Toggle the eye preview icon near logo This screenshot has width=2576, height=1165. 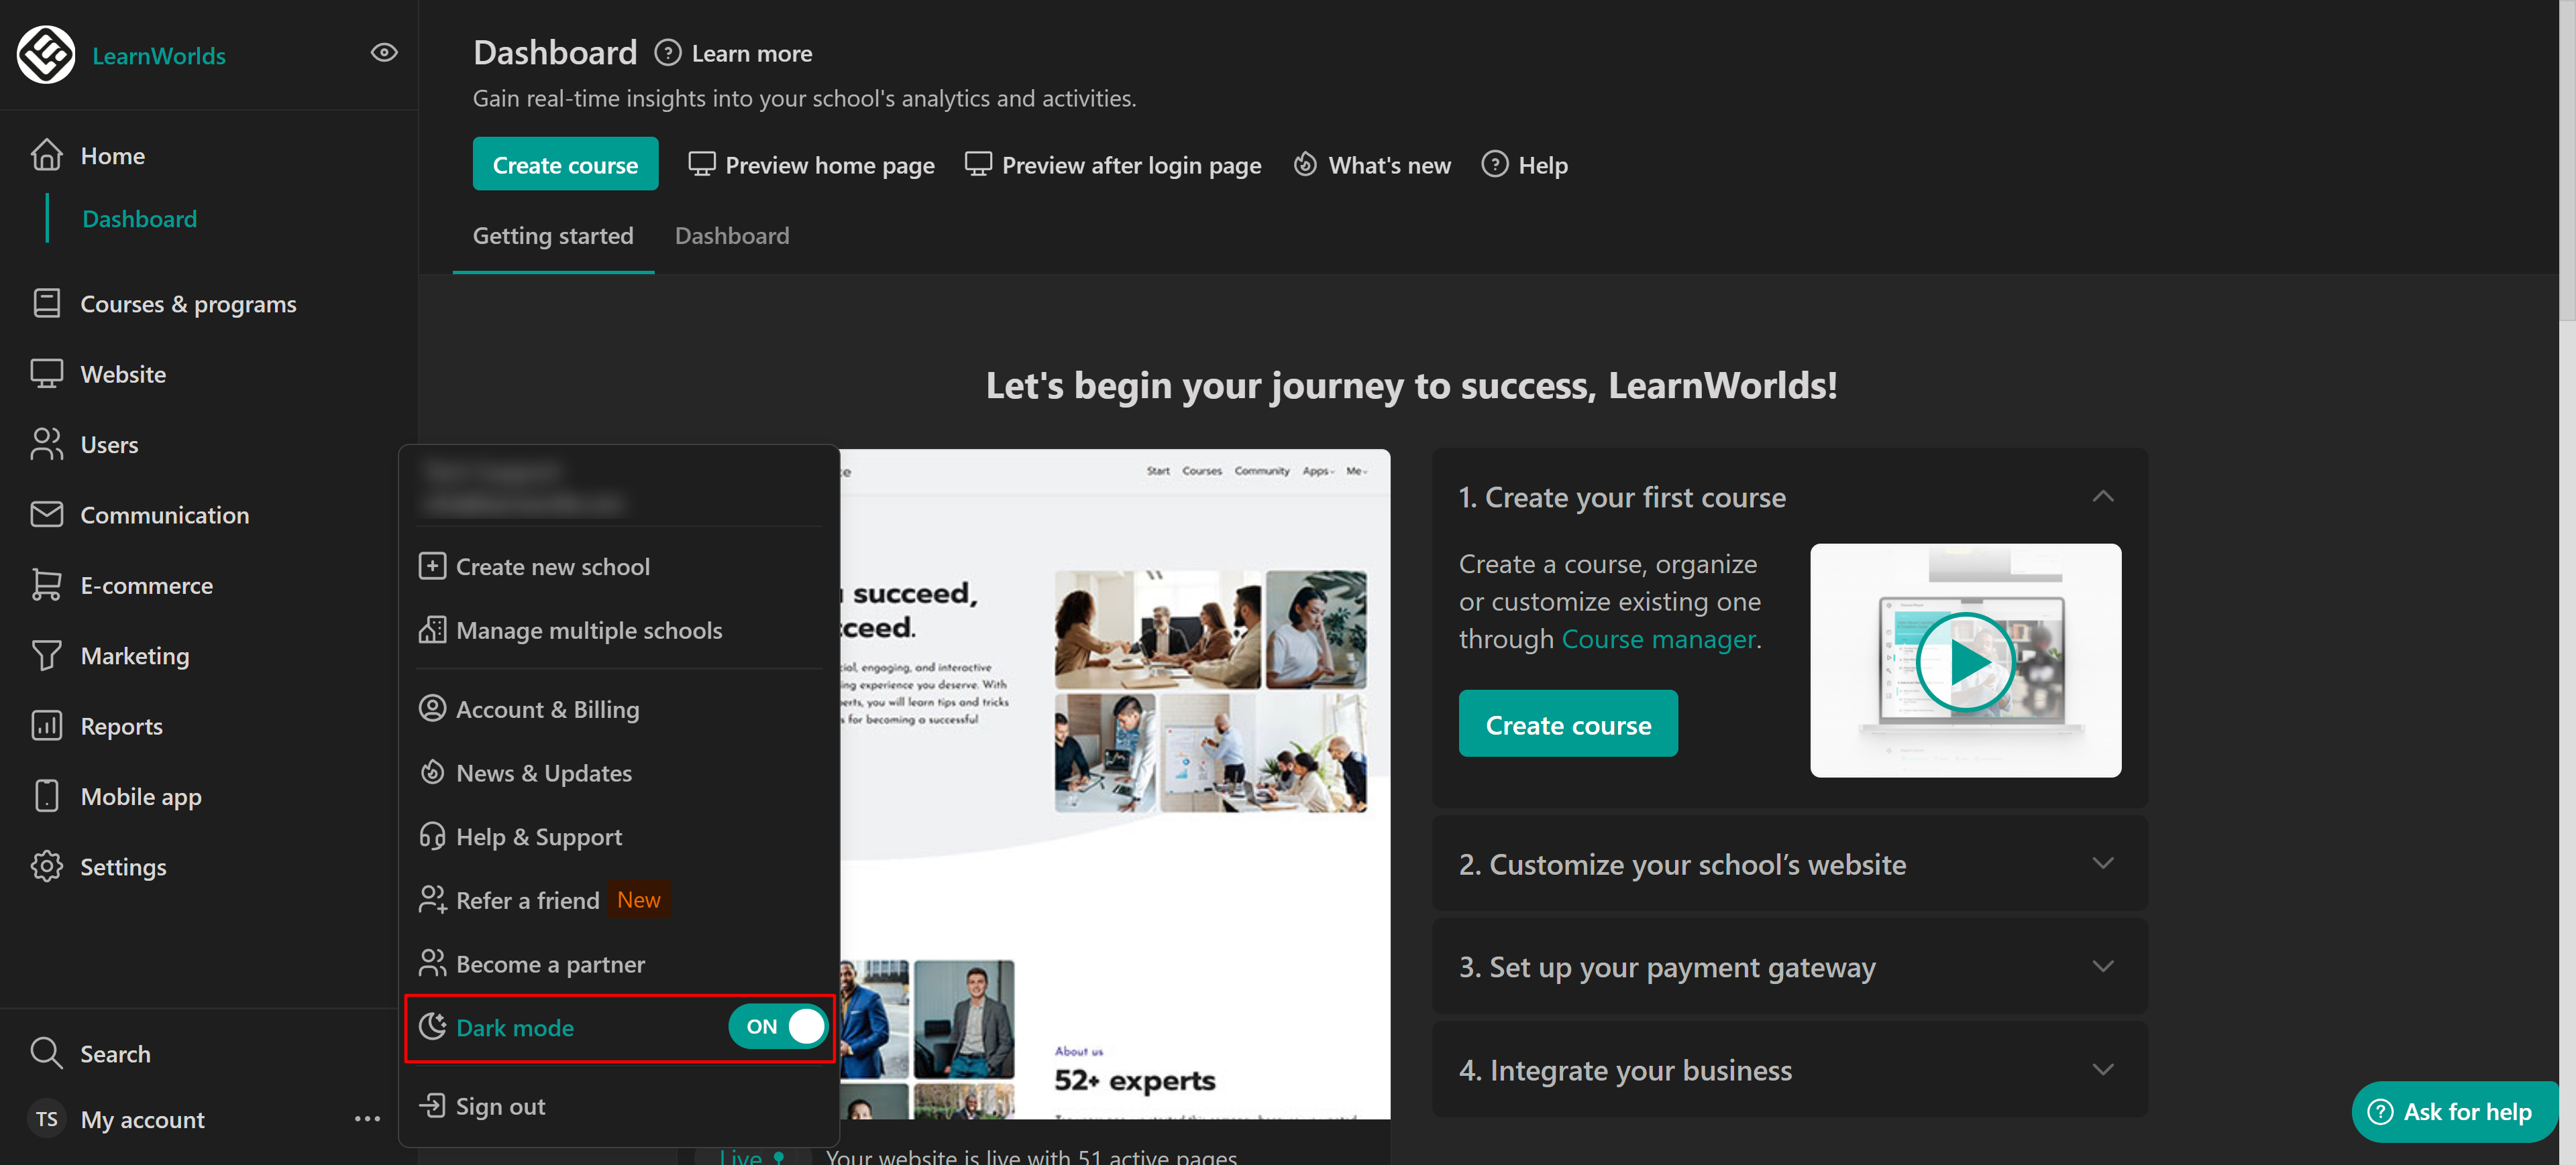[x=384, y=52]
